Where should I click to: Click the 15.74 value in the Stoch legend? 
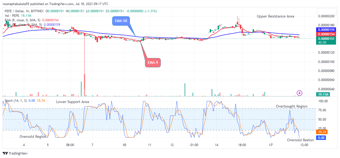click(41, 101)
